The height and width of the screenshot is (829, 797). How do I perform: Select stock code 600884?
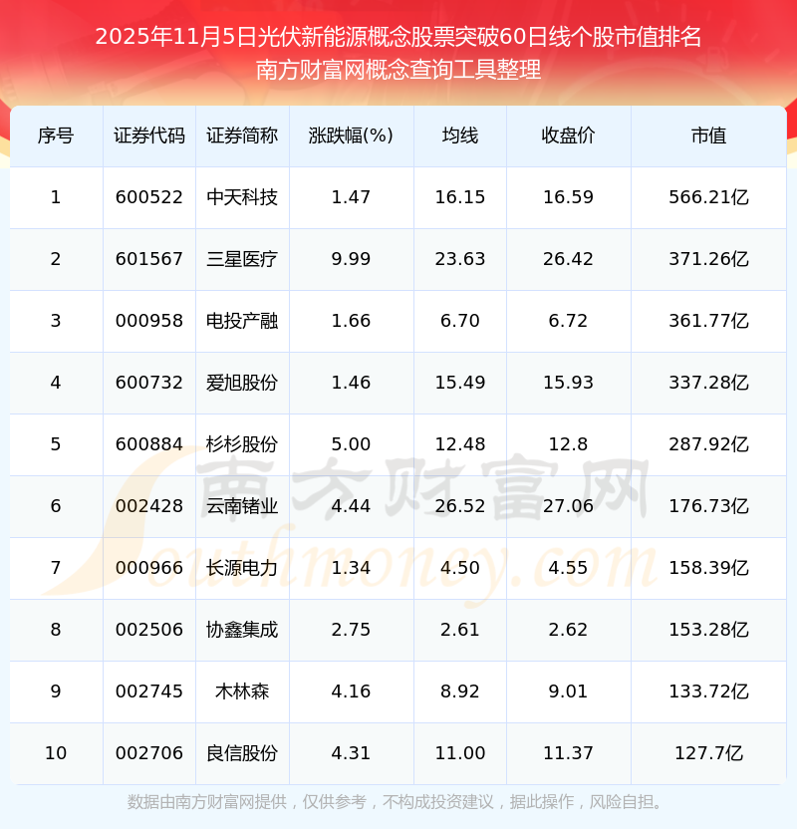[x=149, y=444]
